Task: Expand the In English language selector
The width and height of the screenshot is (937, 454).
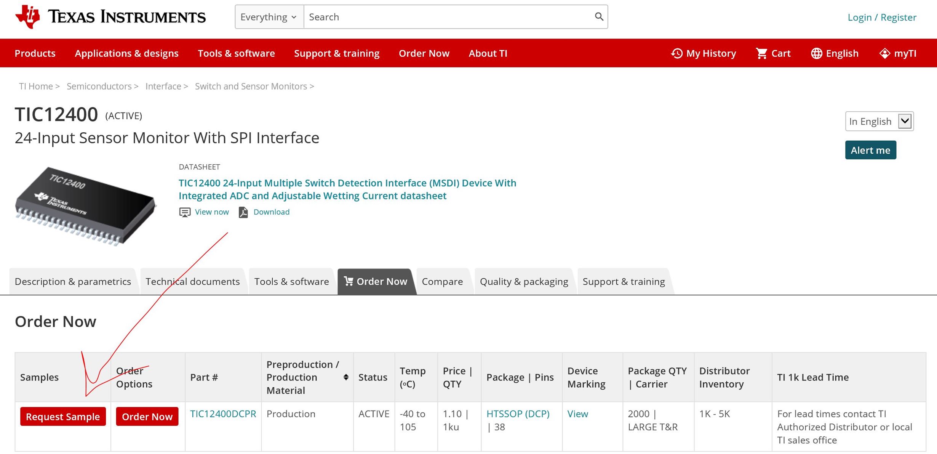Action: point(879,121)
